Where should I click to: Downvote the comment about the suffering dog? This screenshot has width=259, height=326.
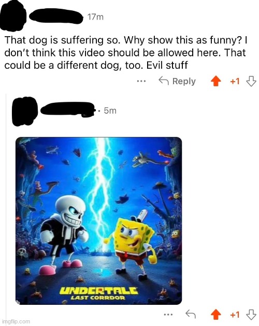(251, 81)
